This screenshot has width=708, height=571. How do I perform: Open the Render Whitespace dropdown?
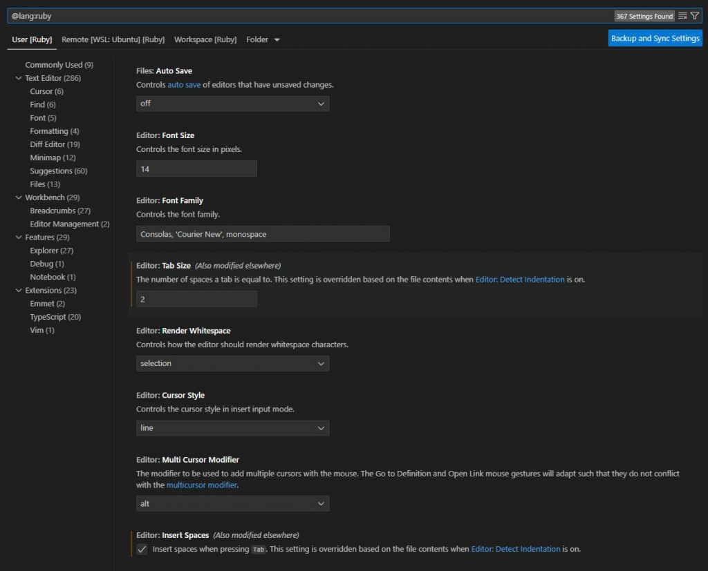pyautogui.click(x=232, y=363)
